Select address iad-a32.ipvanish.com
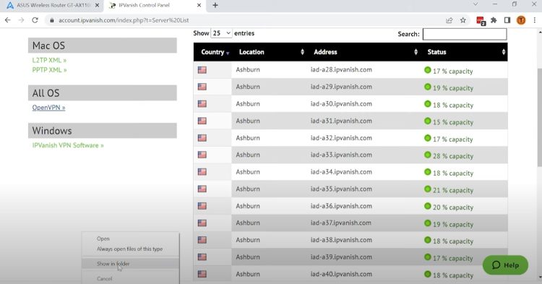 pyautogui.click(x=341, y=138)
